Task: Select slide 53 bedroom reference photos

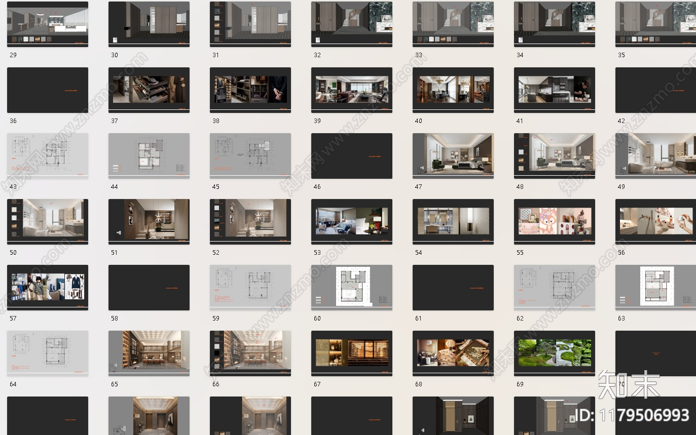Action: coord(352,222)
